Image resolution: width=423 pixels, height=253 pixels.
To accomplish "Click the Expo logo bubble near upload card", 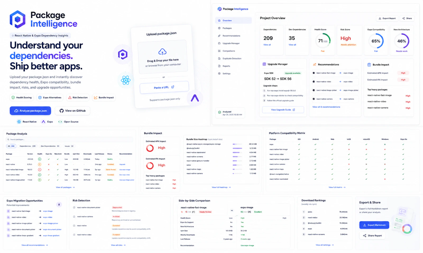I will tap(195, 98).
